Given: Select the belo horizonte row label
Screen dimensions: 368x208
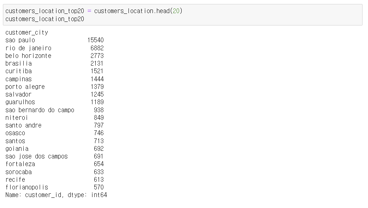Looking at the screenshot, I should [28, 56].
